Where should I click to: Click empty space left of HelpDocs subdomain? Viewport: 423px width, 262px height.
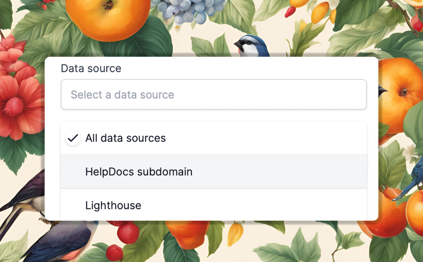73,172
